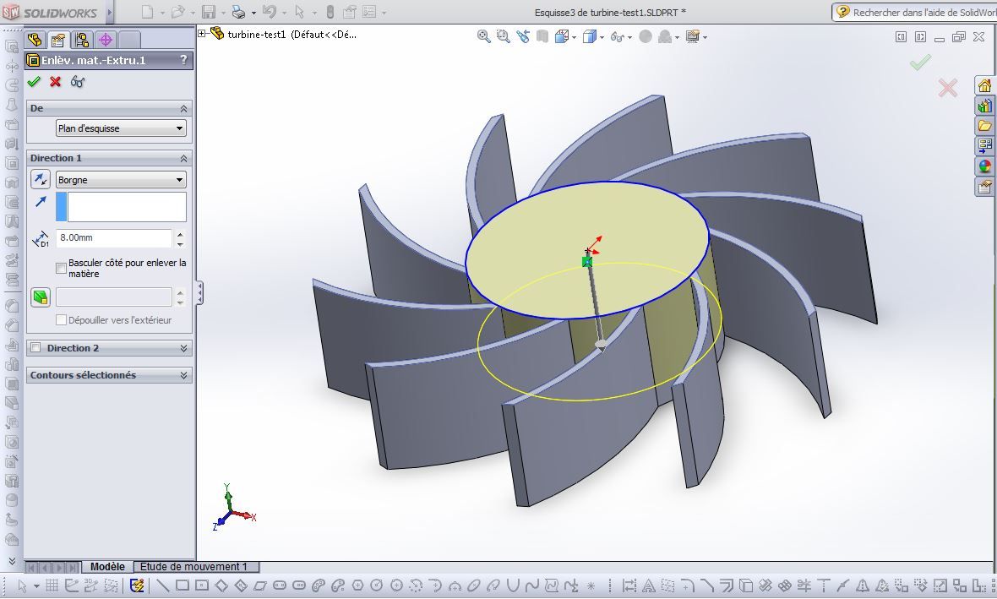The height and width of the screenshot is (599, 997).
Task: Accept the extruded cut with the green checkmark
Action: 34,82
